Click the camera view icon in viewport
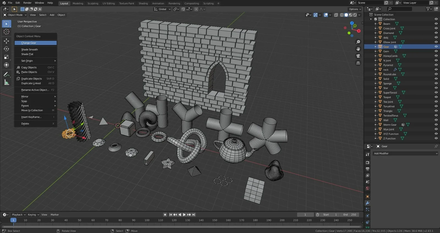This screenshot has height=233, width=440. click(x=358, y=56)
